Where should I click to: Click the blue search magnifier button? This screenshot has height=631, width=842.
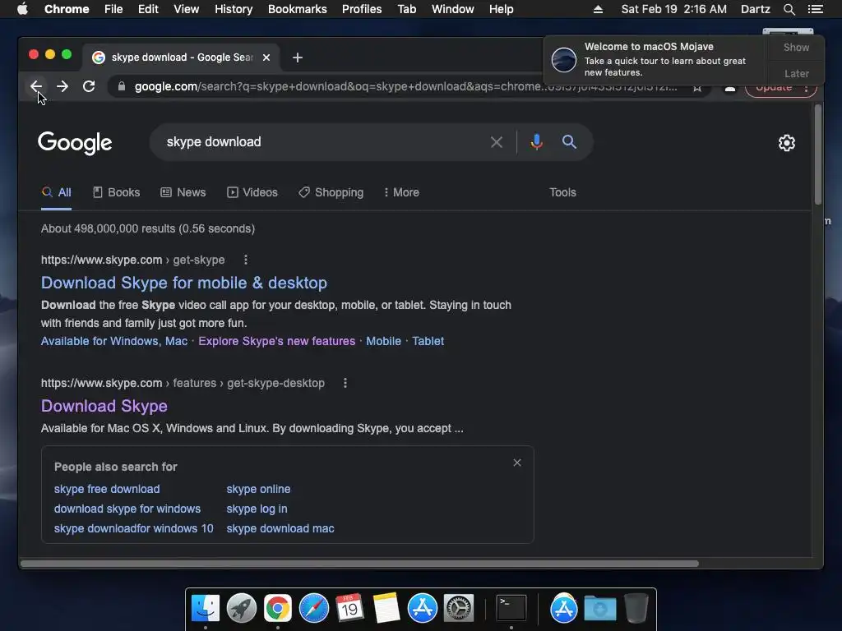[x=569, y=141]
